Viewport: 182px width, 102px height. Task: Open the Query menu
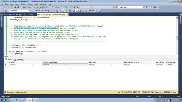tap(17, 4)
